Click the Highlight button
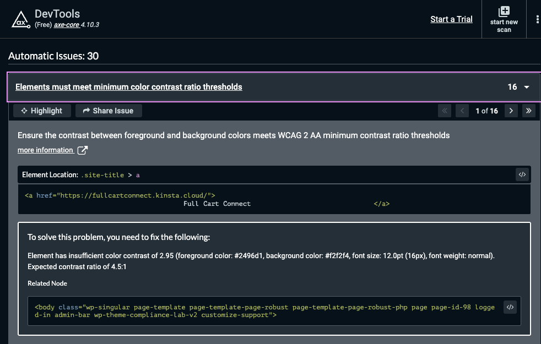The image size is (541, 344). click(x=42, y=111)
